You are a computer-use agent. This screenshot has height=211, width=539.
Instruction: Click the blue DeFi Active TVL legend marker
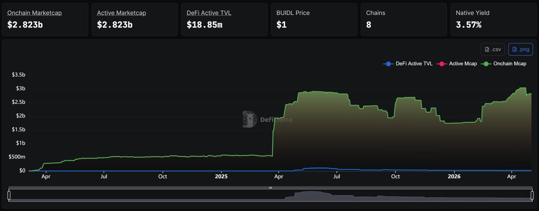(x=388, y=64)
